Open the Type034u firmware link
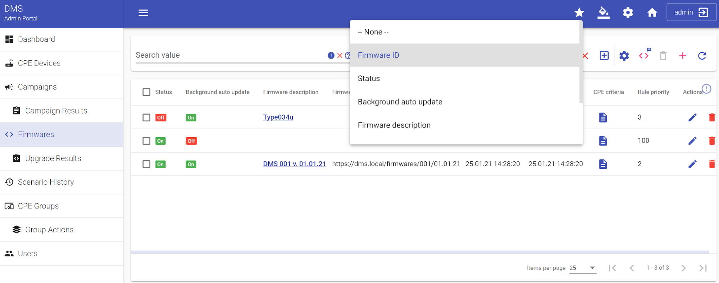 pyautogui.click(x=278, y=117)
